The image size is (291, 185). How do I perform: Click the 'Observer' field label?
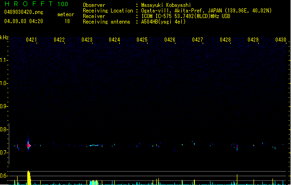(x=94, y=5)
